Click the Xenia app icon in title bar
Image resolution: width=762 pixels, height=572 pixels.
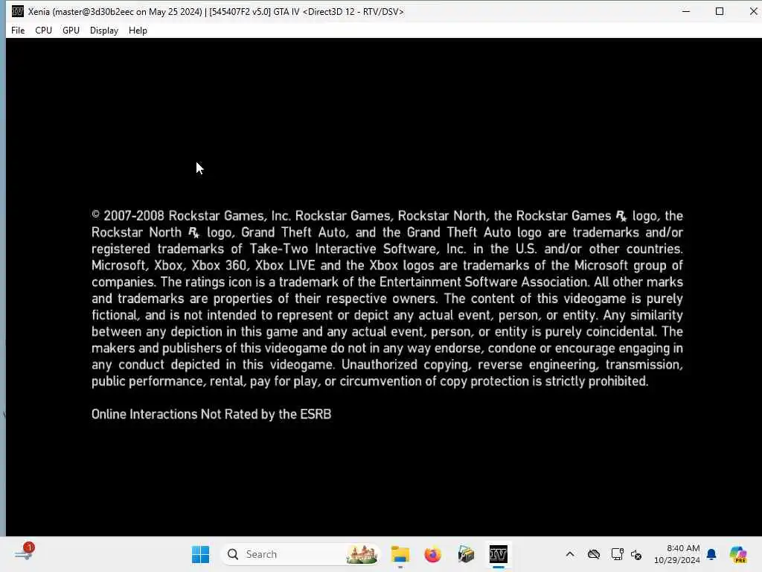(x=18, y=11)
